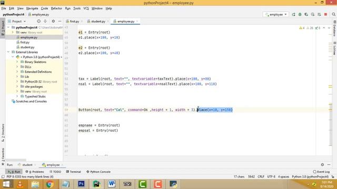Open green Camtasia icon in taskbar
Image resolution: width=337 pixels, height=189 pixels.
click(143, 184)
